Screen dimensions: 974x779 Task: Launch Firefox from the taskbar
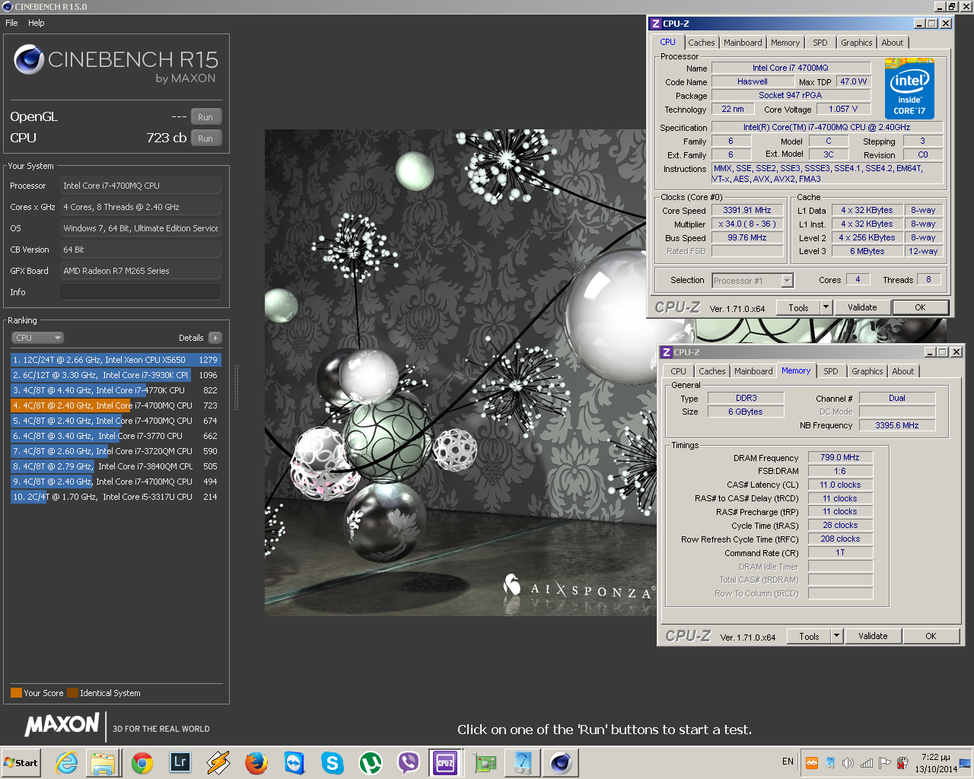point(256,762)
